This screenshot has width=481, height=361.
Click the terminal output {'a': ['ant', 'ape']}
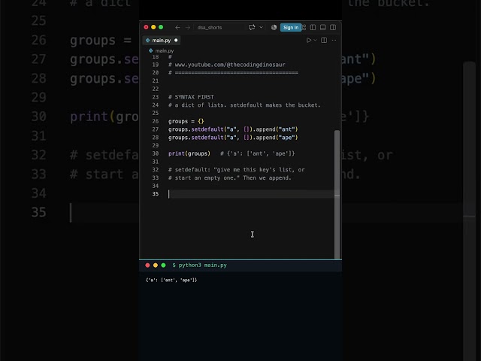pyautogui.click(x=171, y=280)
